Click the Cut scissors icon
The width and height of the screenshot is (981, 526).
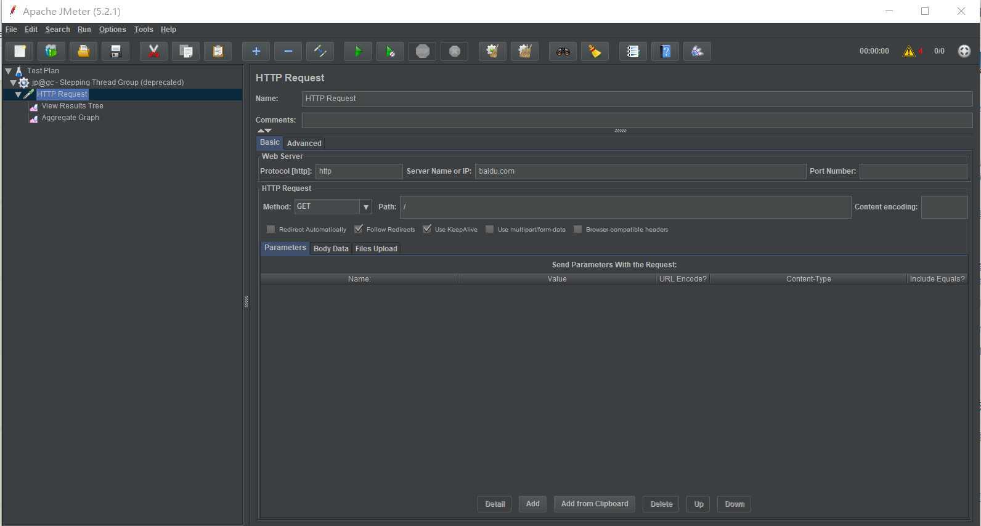point(154,51)
